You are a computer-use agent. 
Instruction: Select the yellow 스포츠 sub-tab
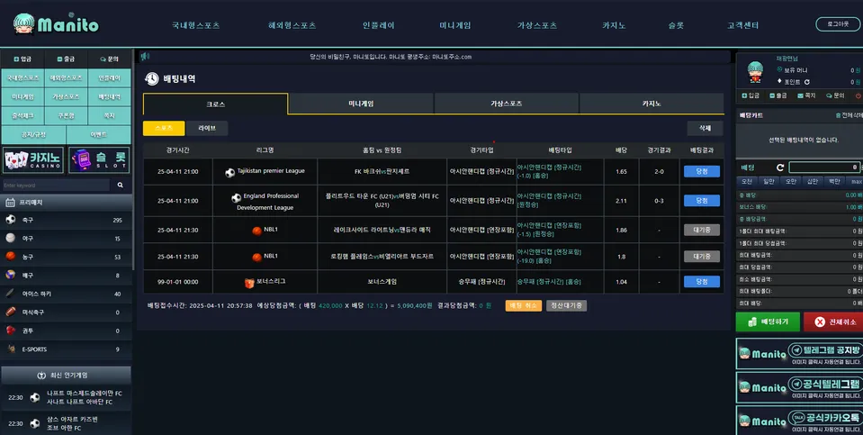click(164, 128)
